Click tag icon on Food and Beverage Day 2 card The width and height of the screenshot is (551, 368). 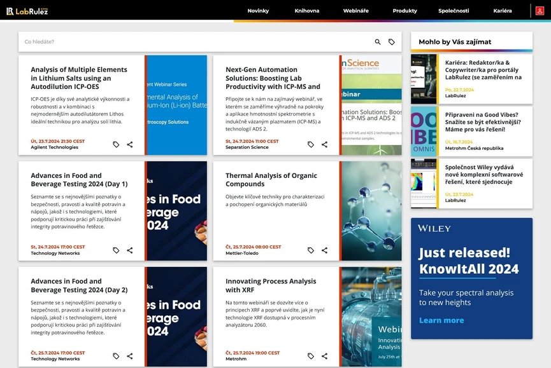[116, 356]
